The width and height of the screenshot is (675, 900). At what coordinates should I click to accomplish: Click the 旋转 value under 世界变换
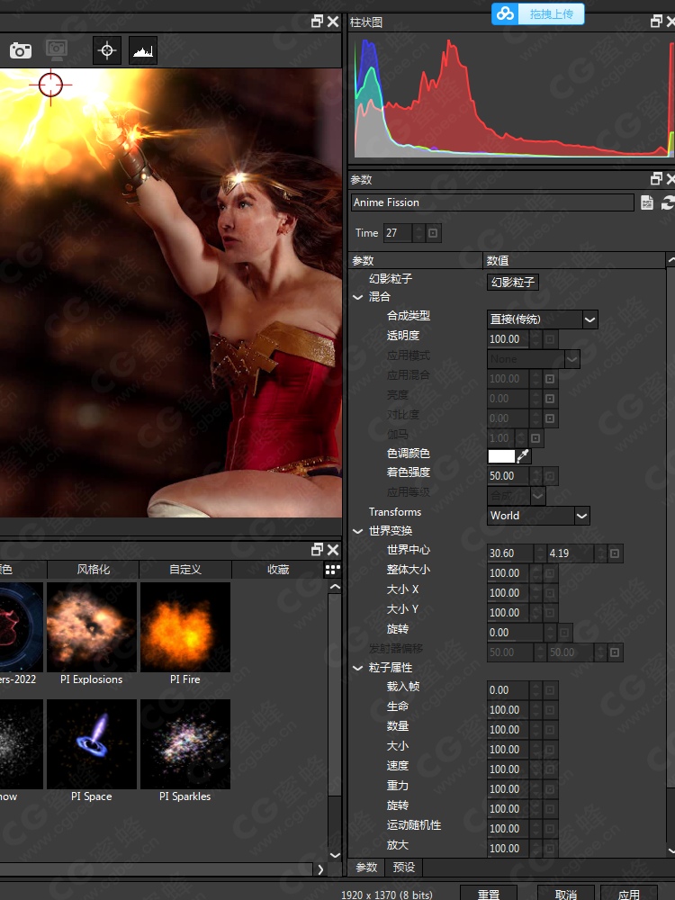(x=515, y=633)
